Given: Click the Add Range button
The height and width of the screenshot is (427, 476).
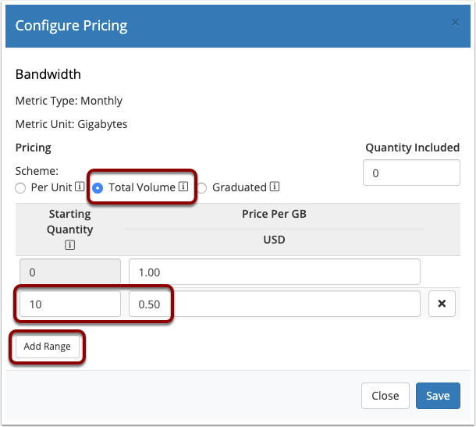Looking at the screenshot, I should coord(48,347).
